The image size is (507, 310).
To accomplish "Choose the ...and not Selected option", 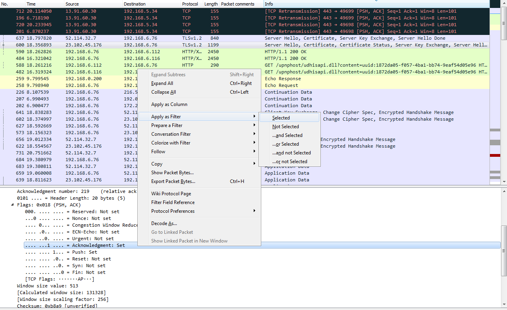I will [291, 153].
